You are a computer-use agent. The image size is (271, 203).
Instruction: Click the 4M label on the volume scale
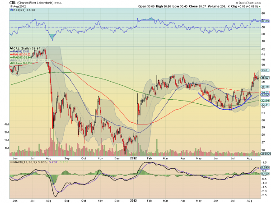(7, 125)
